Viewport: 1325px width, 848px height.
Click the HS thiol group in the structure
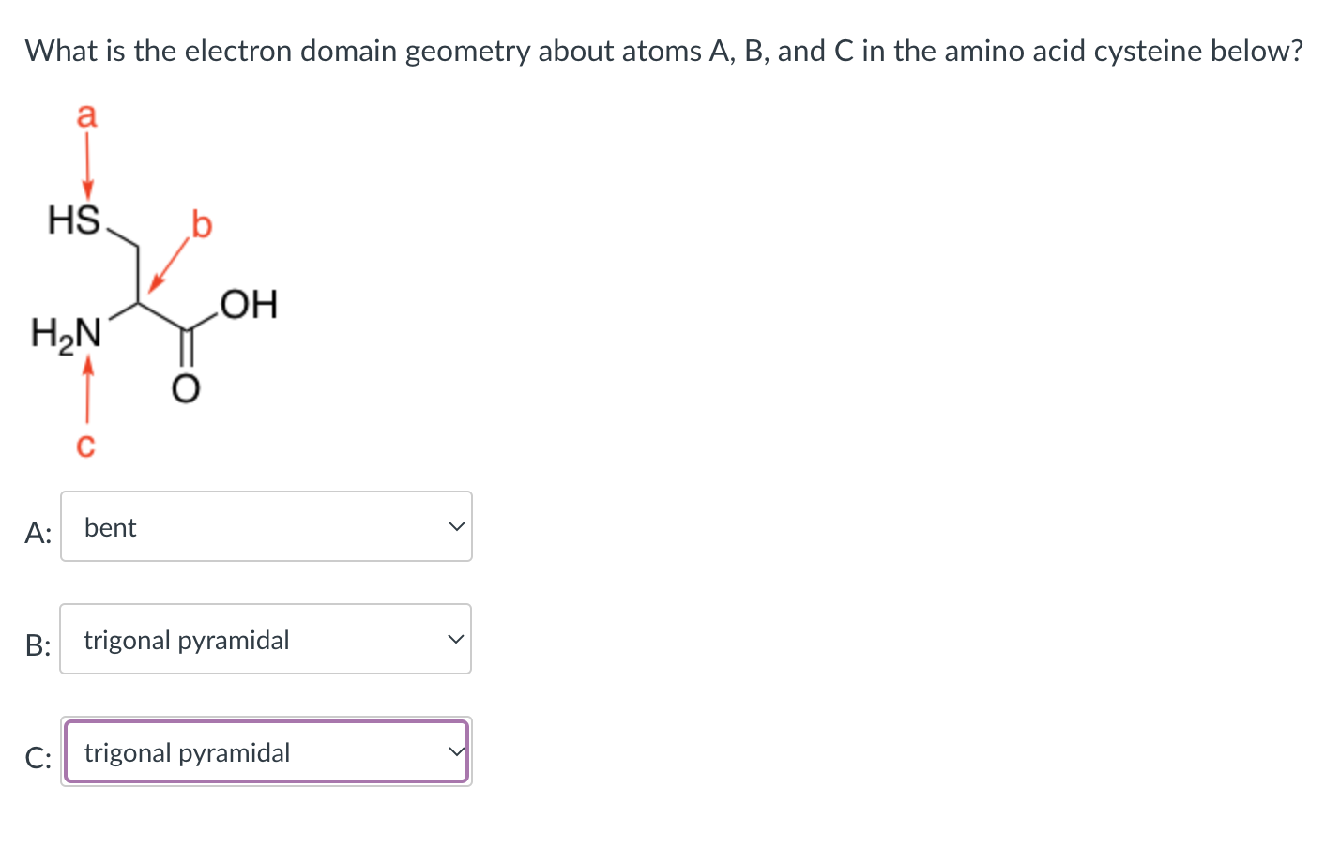[x=74, y=221]
